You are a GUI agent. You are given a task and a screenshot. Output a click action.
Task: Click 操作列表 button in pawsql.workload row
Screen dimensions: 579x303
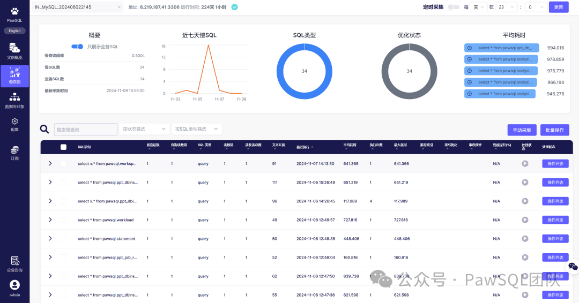pos(555,219)
